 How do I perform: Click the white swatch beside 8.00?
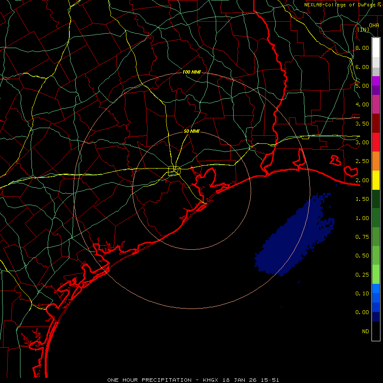point(376,48)
